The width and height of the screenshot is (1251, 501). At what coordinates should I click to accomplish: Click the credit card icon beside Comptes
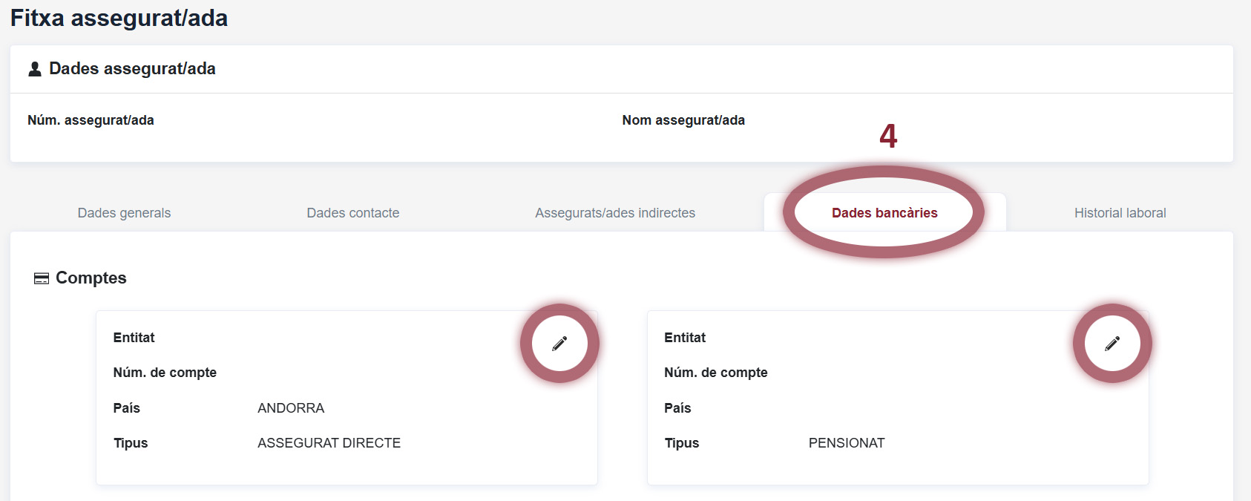(42, 278)
